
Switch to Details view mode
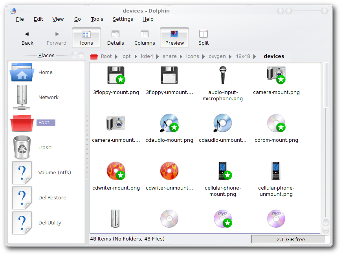click(x=115, y=37)
